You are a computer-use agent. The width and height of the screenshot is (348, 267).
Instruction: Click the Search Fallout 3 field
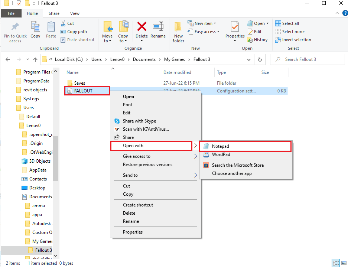point(308,59)
